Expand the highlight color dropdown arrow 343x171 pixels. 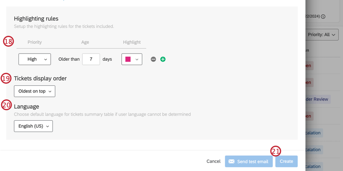coord(137,59)
